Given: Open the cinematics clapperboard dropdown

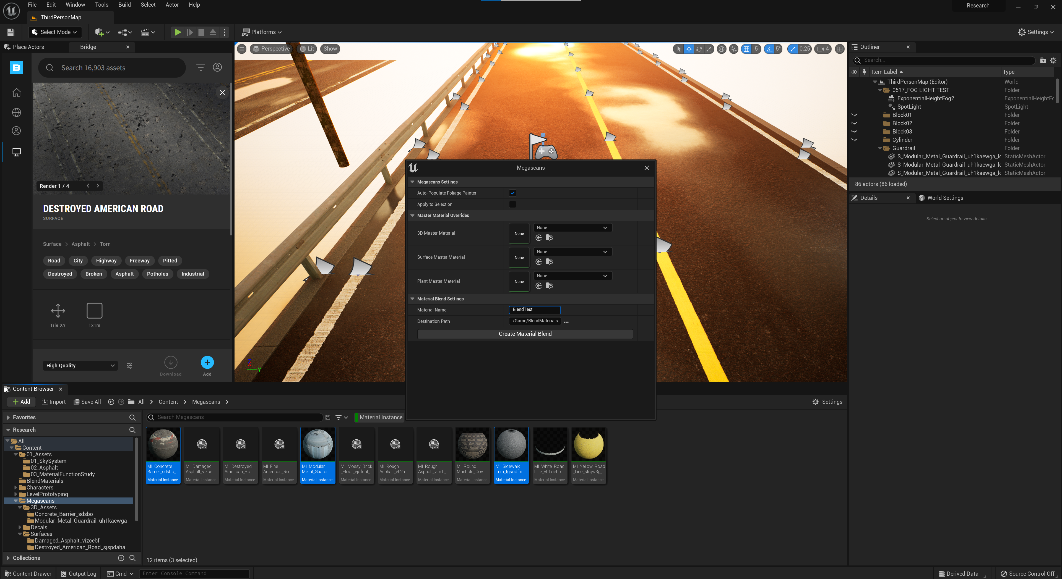Looking at the screenshot, I should coord(148,32).
